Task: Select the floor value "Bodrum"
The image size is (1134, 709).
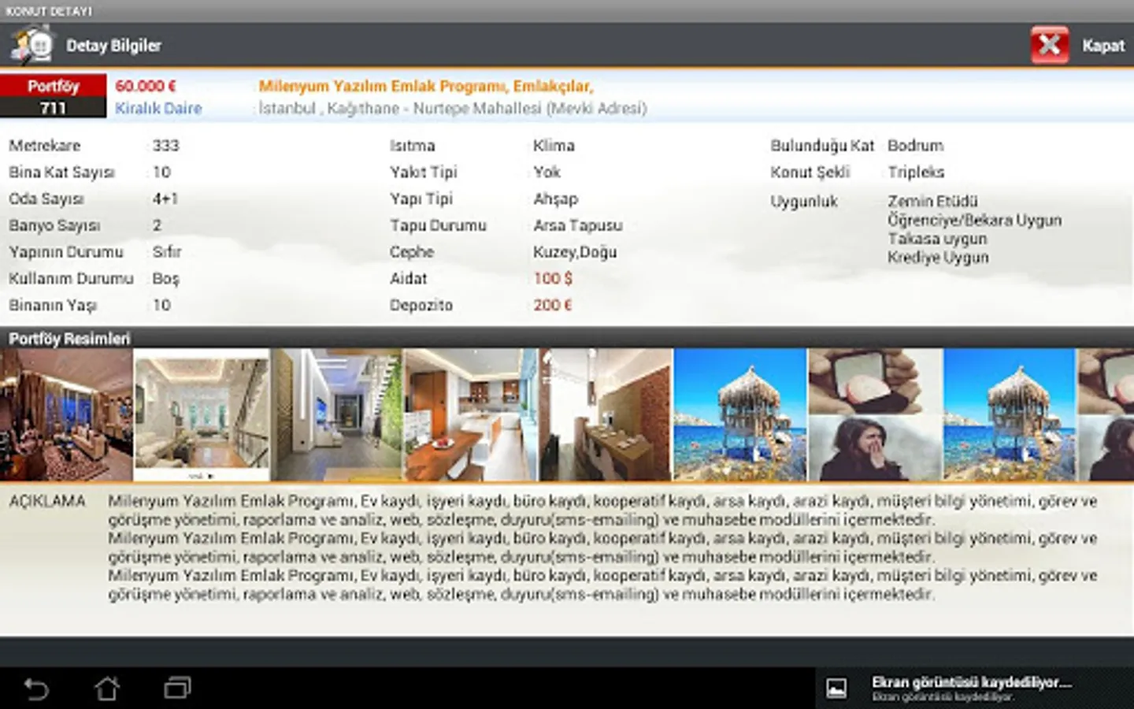Action: [915, 146]
